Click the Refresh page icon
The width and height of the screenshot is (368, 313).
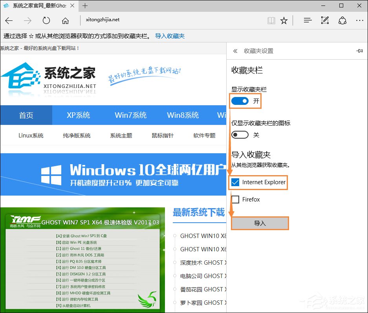[x=46, y=20]
